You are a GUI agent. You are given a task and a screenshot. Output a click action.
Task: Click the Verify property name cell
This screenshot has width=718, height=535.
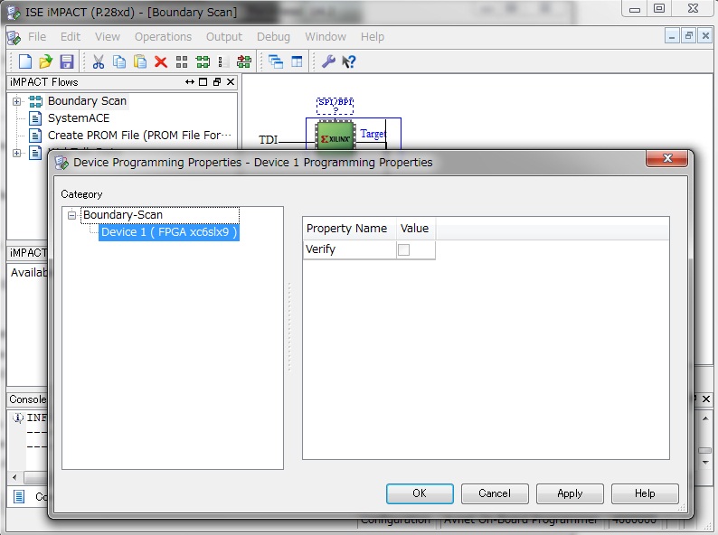click(x=349, y=249)
